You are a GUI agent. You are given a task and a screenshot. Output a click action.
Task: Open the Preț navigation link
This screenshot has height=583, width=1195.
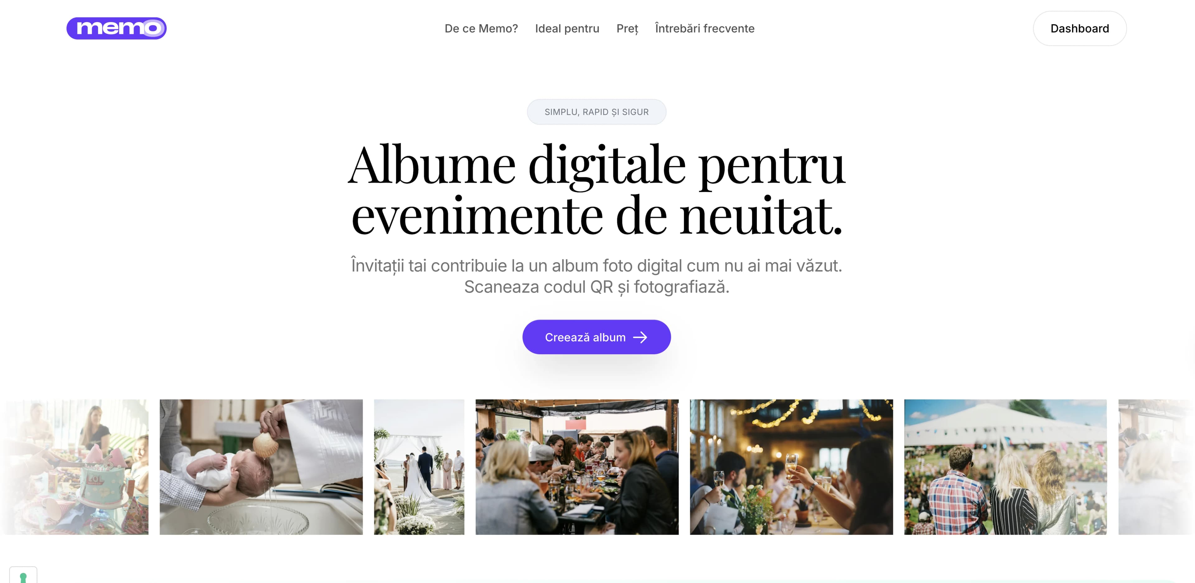point(627,28)
